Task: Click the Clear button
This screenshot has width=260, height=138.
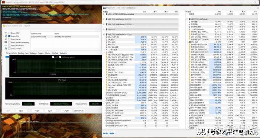Action: tap(38, 111)
